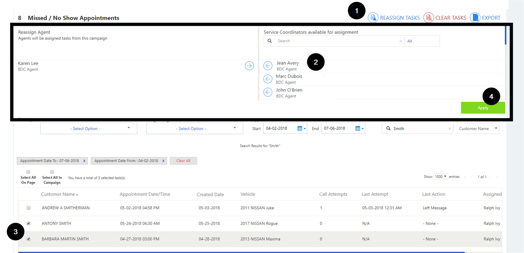The height and width of the screenshot is (253, 524).
Task: Assign Jean Avery using left arrow icon
Action: pos(268,66)
